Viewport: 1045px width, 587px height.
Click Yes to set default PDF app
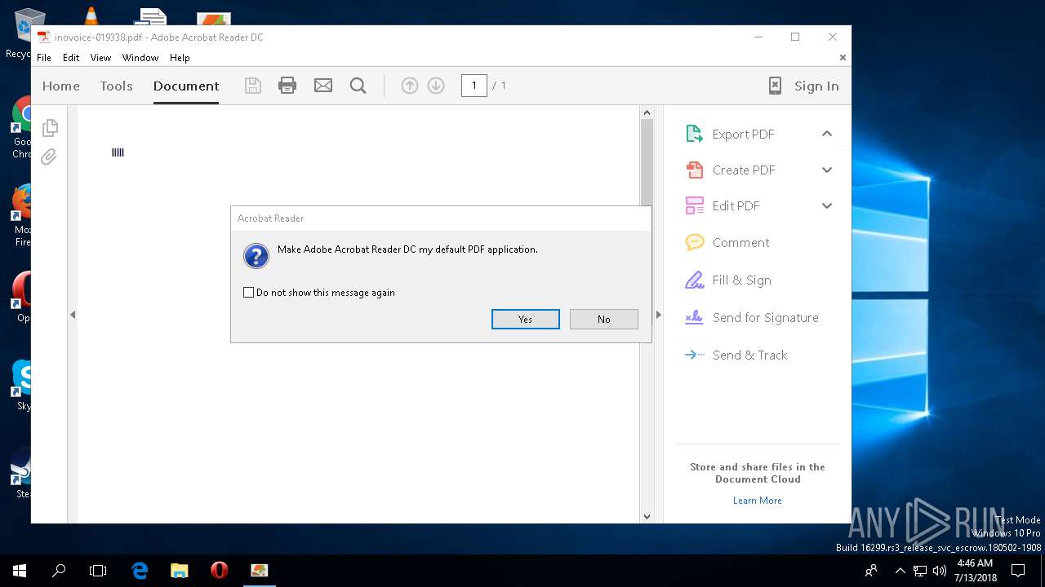click(x=526, y=319)
